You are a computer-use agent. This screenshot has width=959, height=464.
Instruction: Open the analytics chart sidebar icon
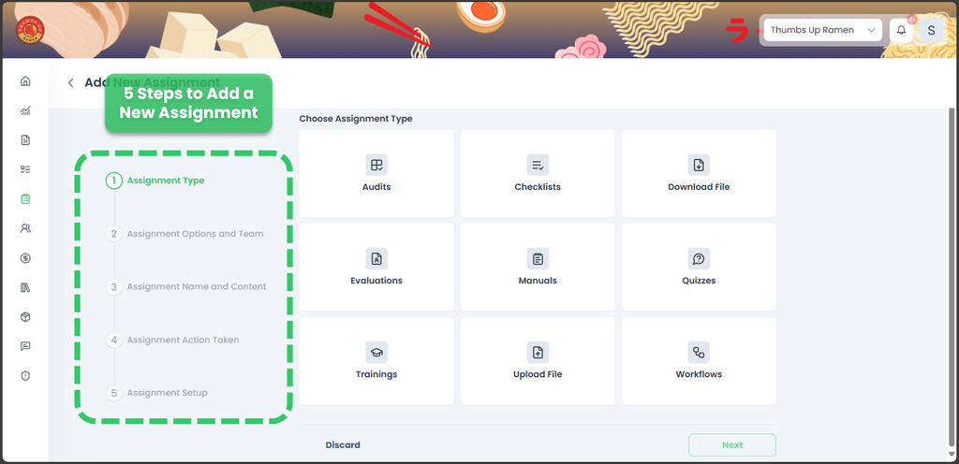coord(25,111)
